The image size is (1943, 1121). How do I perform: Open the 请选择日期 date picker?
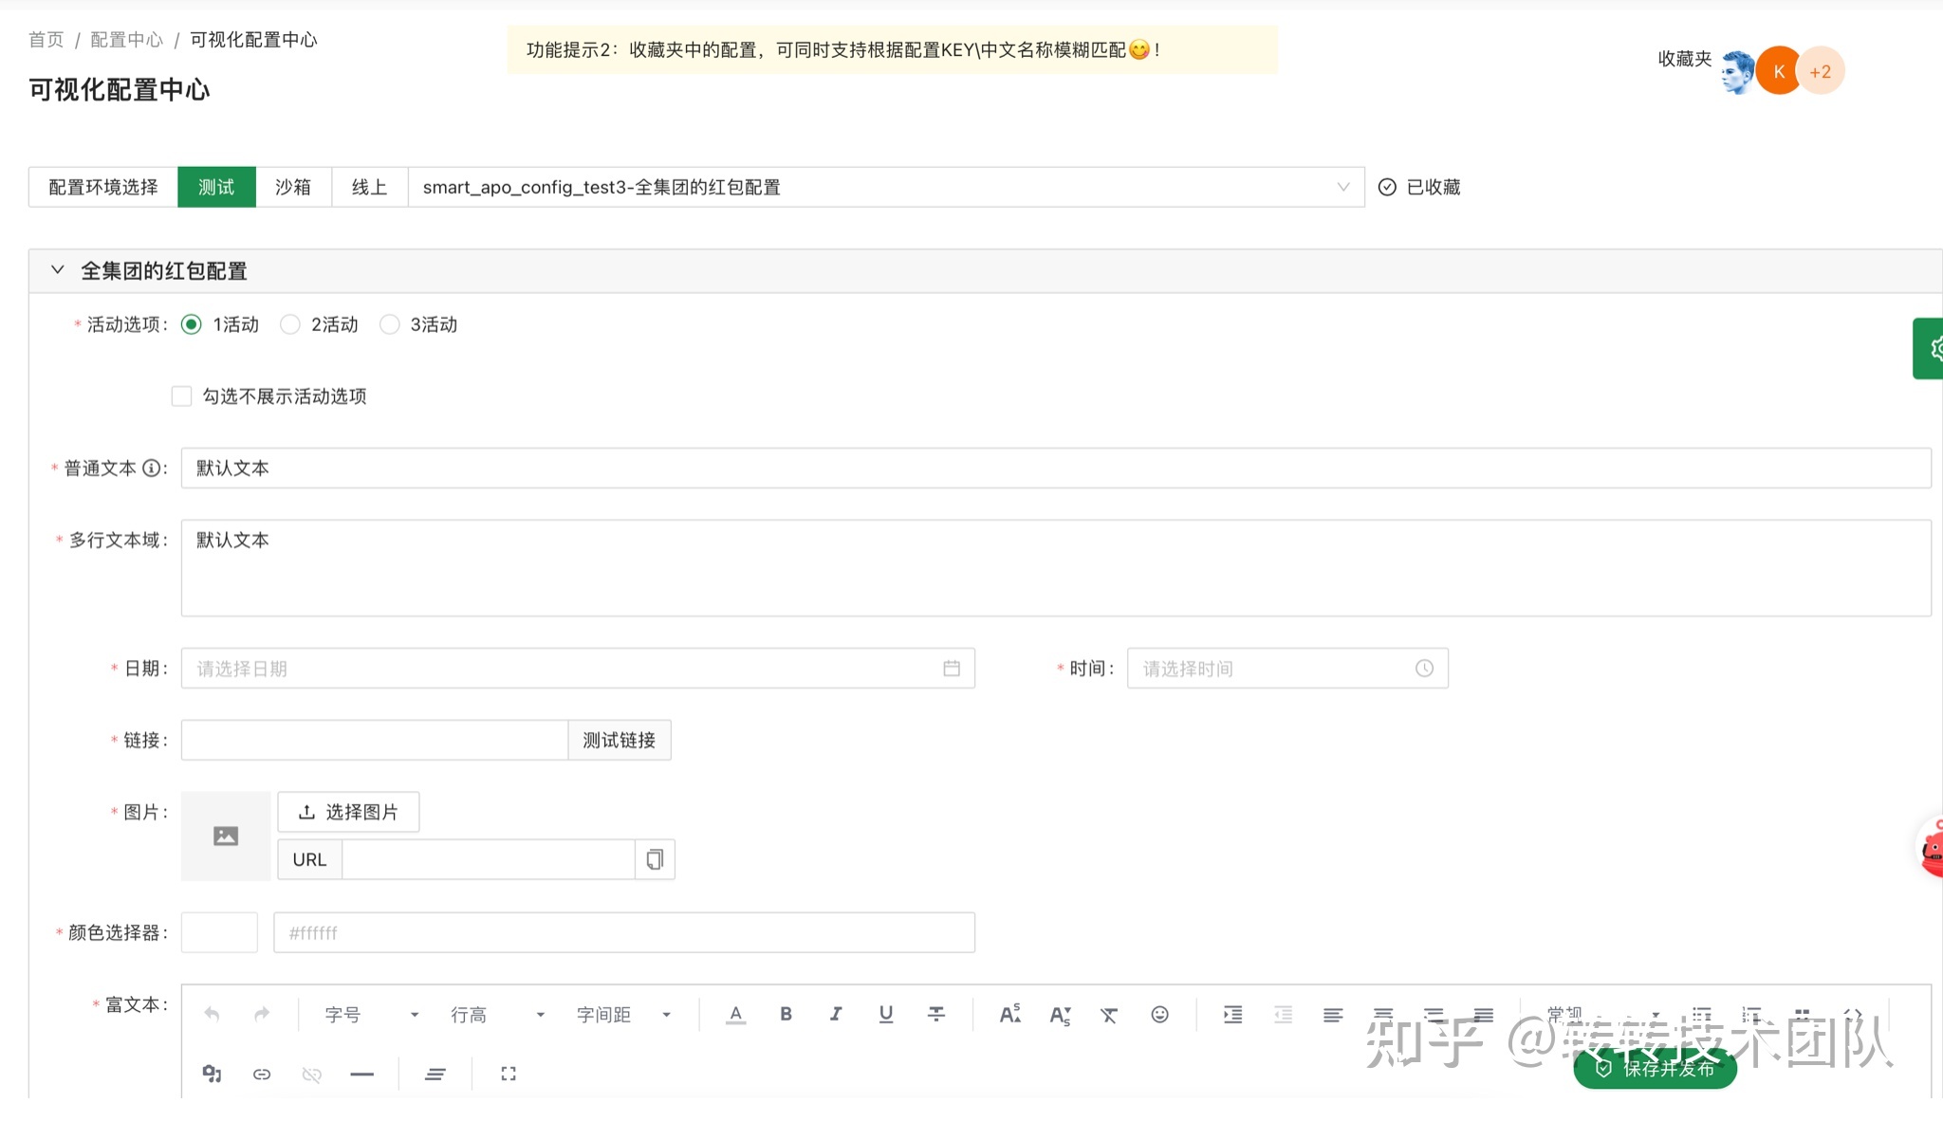(x=578, y=669)
